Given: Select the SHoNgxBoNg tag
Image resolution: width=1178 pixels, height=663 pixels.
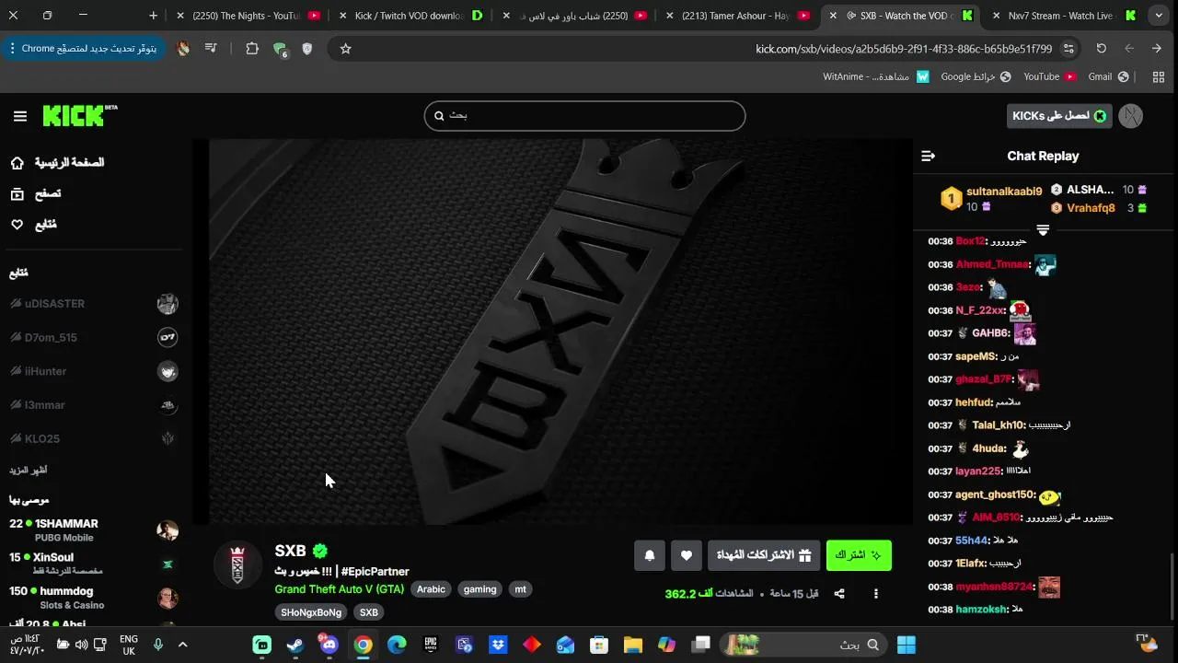Looking at the screenshot, I should [x=311, y=612].
